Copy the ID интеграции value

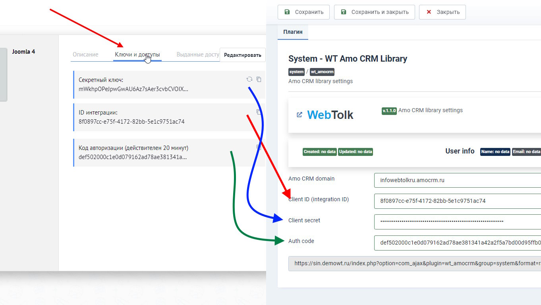pos(259,112)
